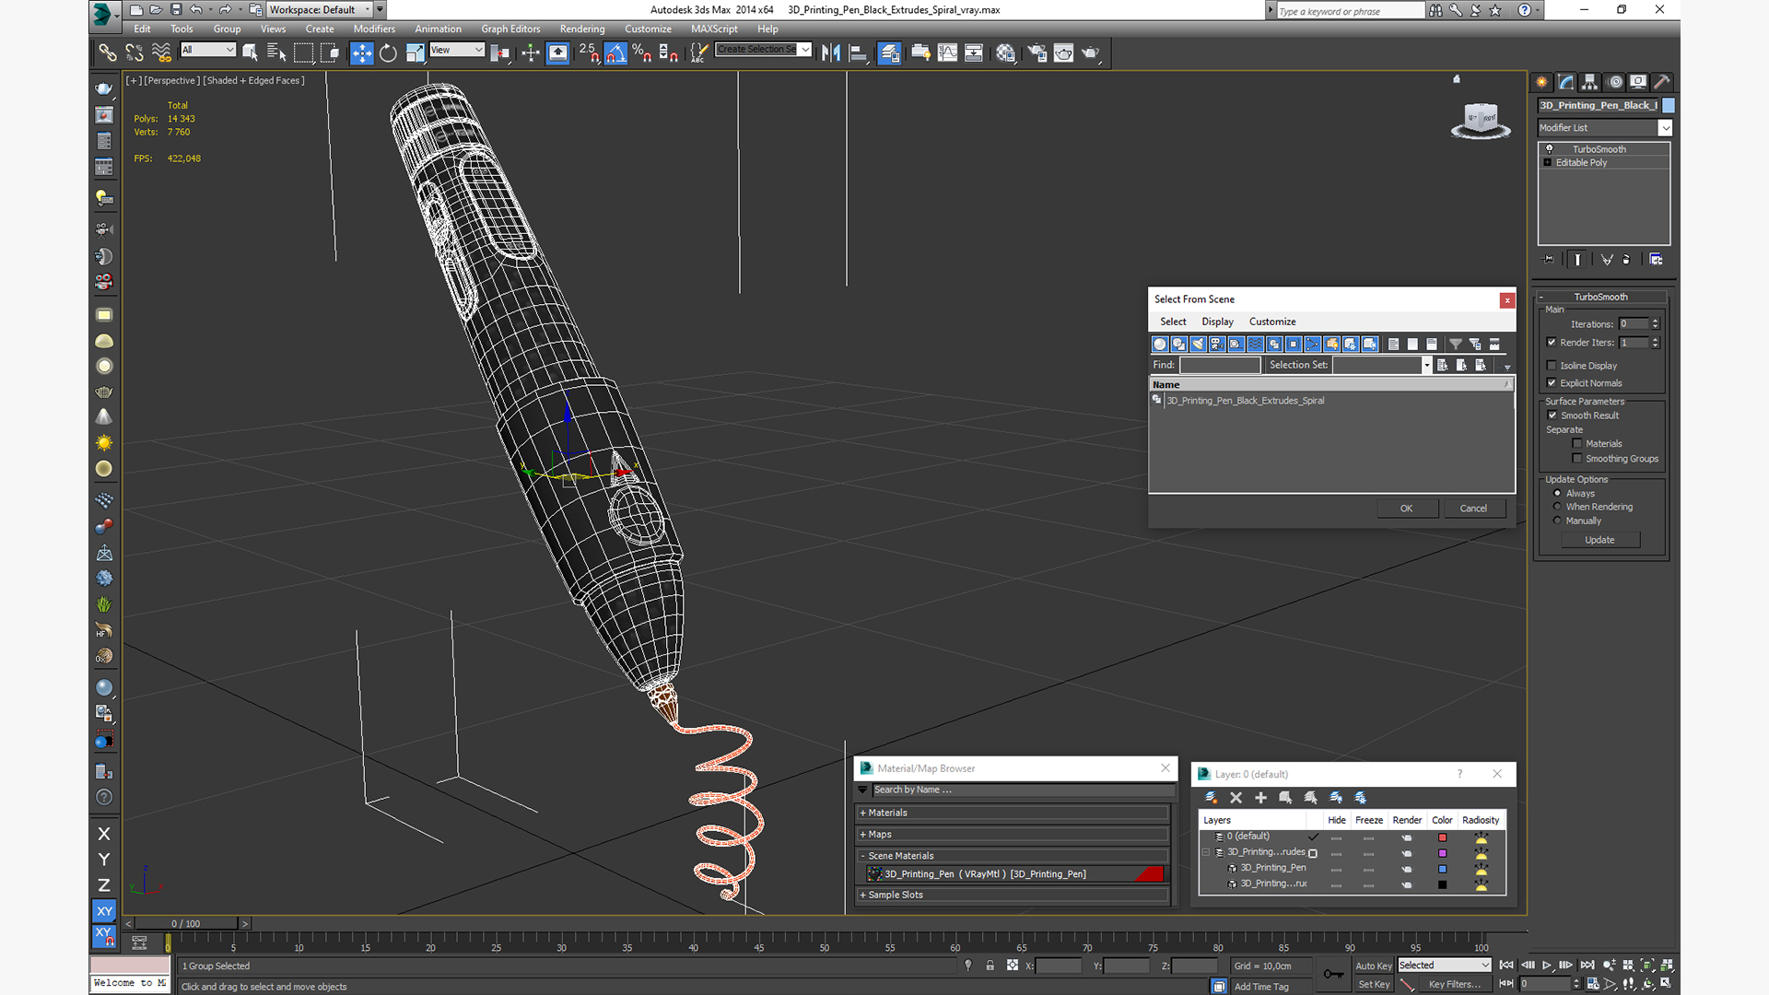The height and width of the screenshot is (995, 1769).
Task: Click the Create New Layer icon
Action: pyautogui.click(x=1211, y=798)
